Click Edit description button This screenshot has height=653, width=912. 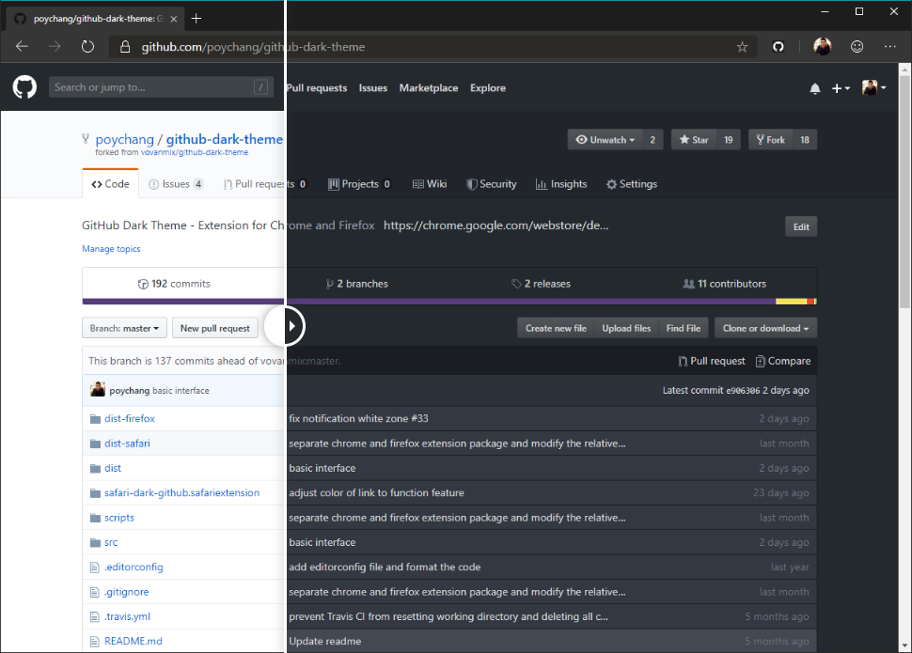(x=801, y=226)
